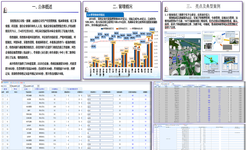The width and height of the screenshot is (246, 150).
Task: Open the 年份 2018 dropdown in 专业得分 panel
Action: (11, 86)
